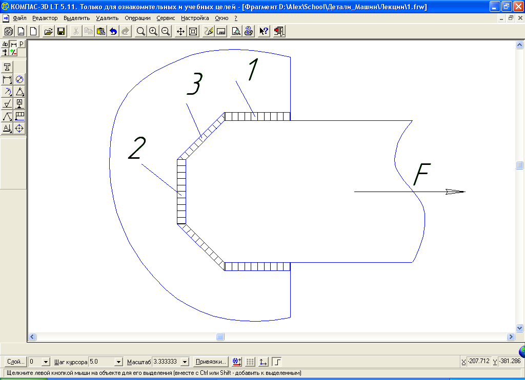Viewport: 525px width, 380px height.
Task: Open the Окно menu
Action: click(221, 18)
